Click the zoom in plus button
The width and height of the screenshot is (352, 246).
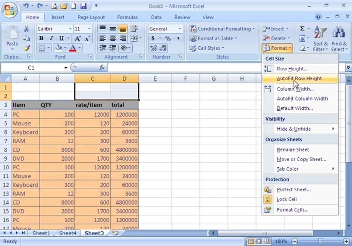347,241
